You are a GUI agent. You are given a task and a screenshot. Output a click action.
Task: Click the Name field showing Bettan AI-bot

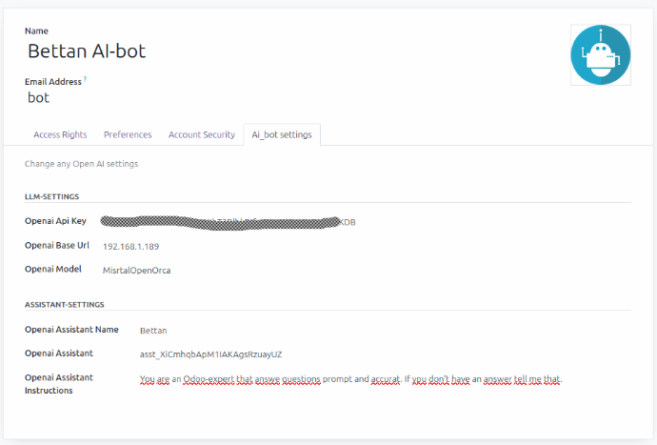pos(87,51)
